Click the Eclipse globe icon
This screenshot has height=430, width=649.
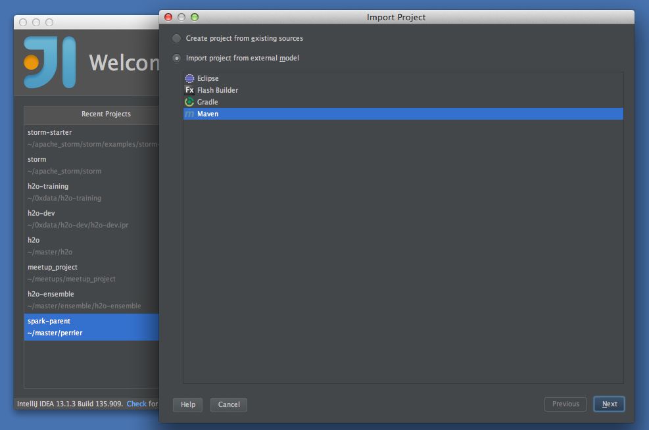pyautogui.click(x=190, y=78)
